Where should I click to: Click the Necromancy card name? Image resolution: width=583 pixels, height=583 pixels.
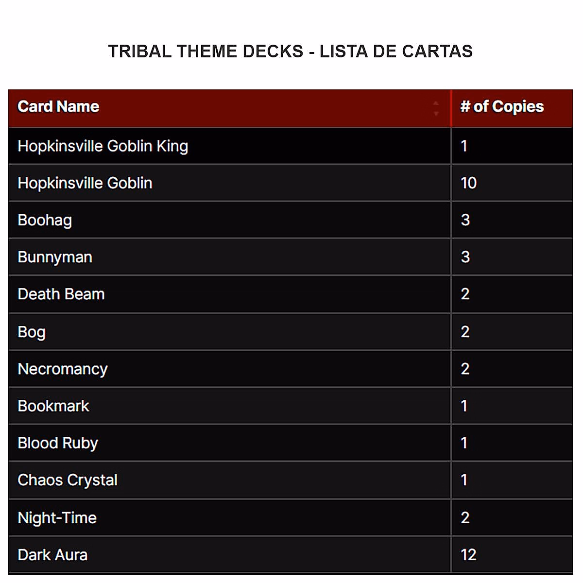(63, 369)
